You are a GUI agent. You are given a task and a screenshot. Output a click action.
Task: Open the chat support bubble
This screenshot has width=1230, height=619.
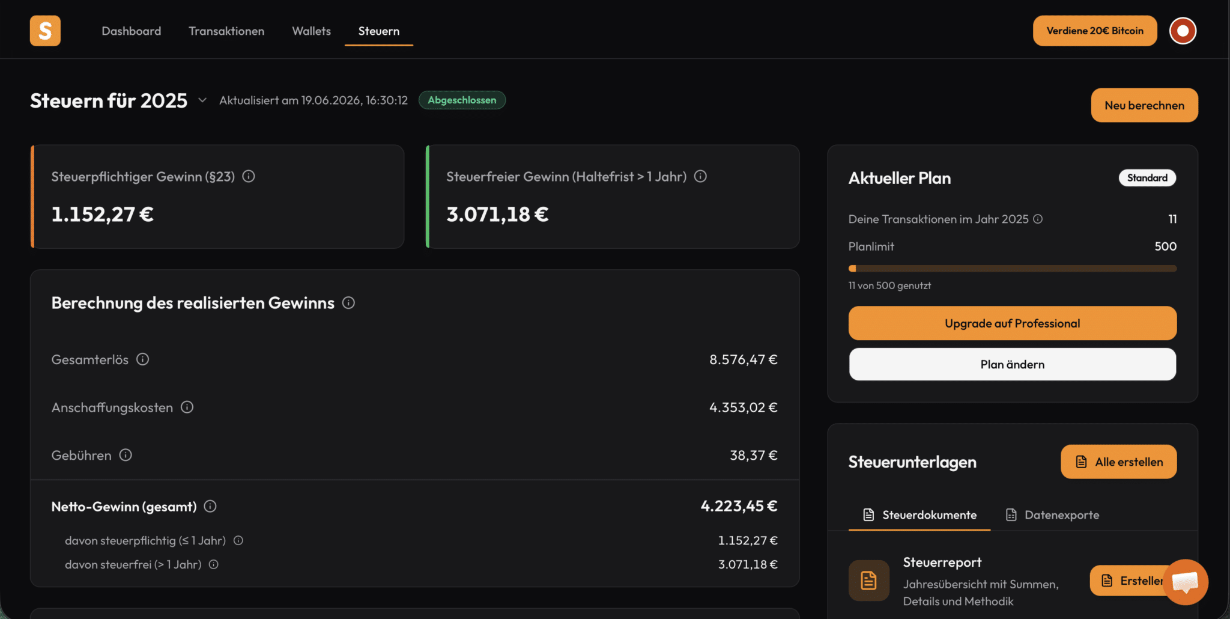(1185, 582)
